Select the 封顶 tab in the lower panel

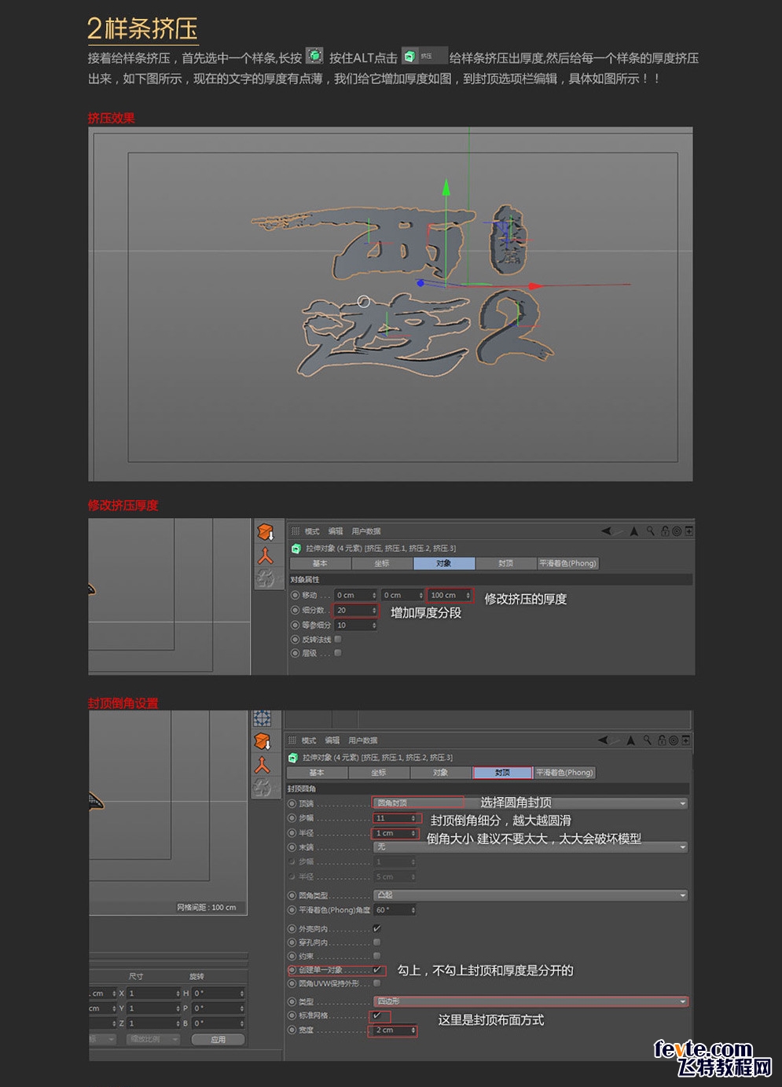click(502, 773)
